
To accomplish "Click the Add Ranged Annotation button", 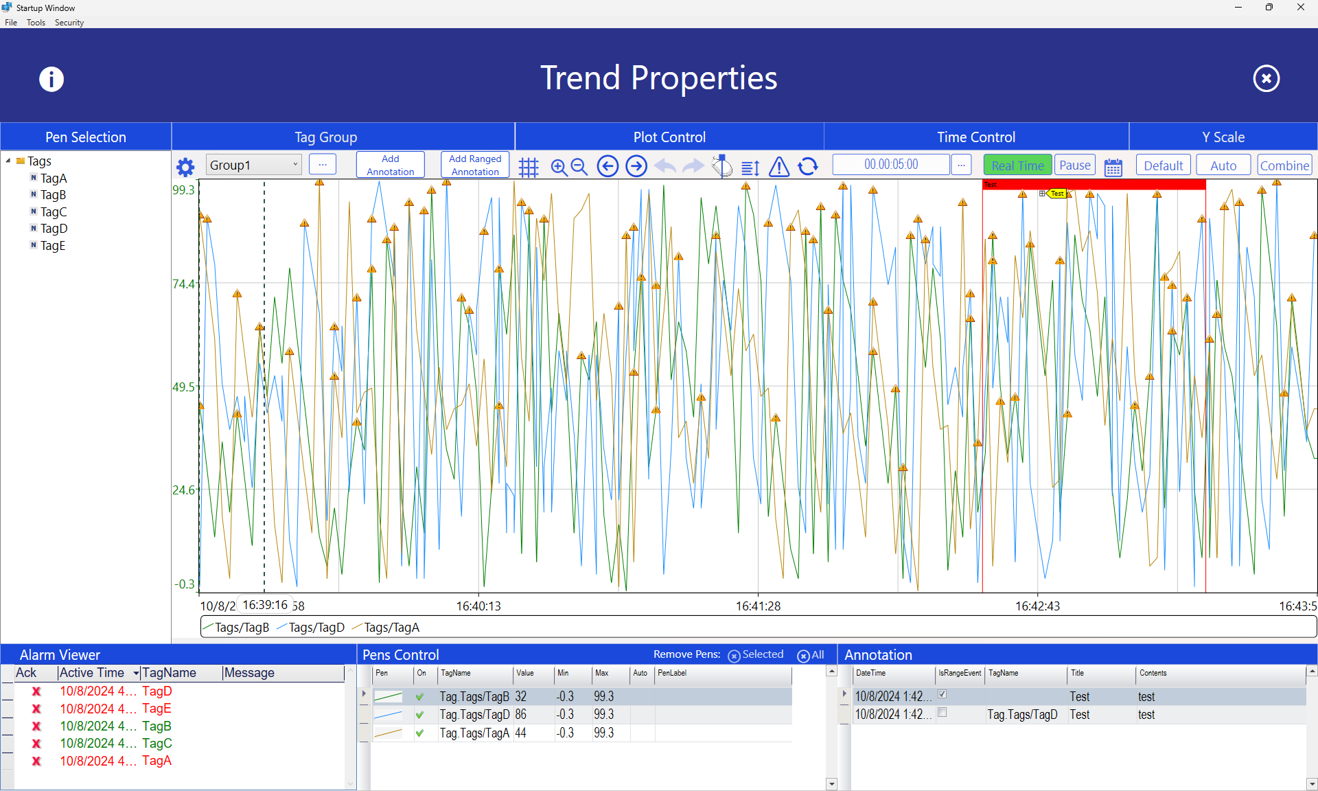I will pyautogui.click(x=475, y=165).
